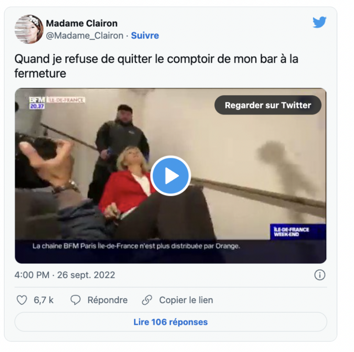Viewport: 354px width, 352px height.
Task: Click the Répondre label
Action: [108, 300]
